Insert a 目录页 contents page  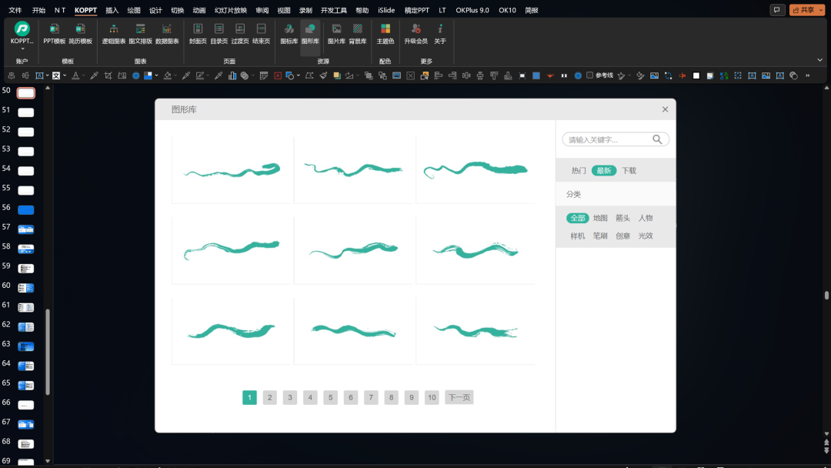[219, 33]
